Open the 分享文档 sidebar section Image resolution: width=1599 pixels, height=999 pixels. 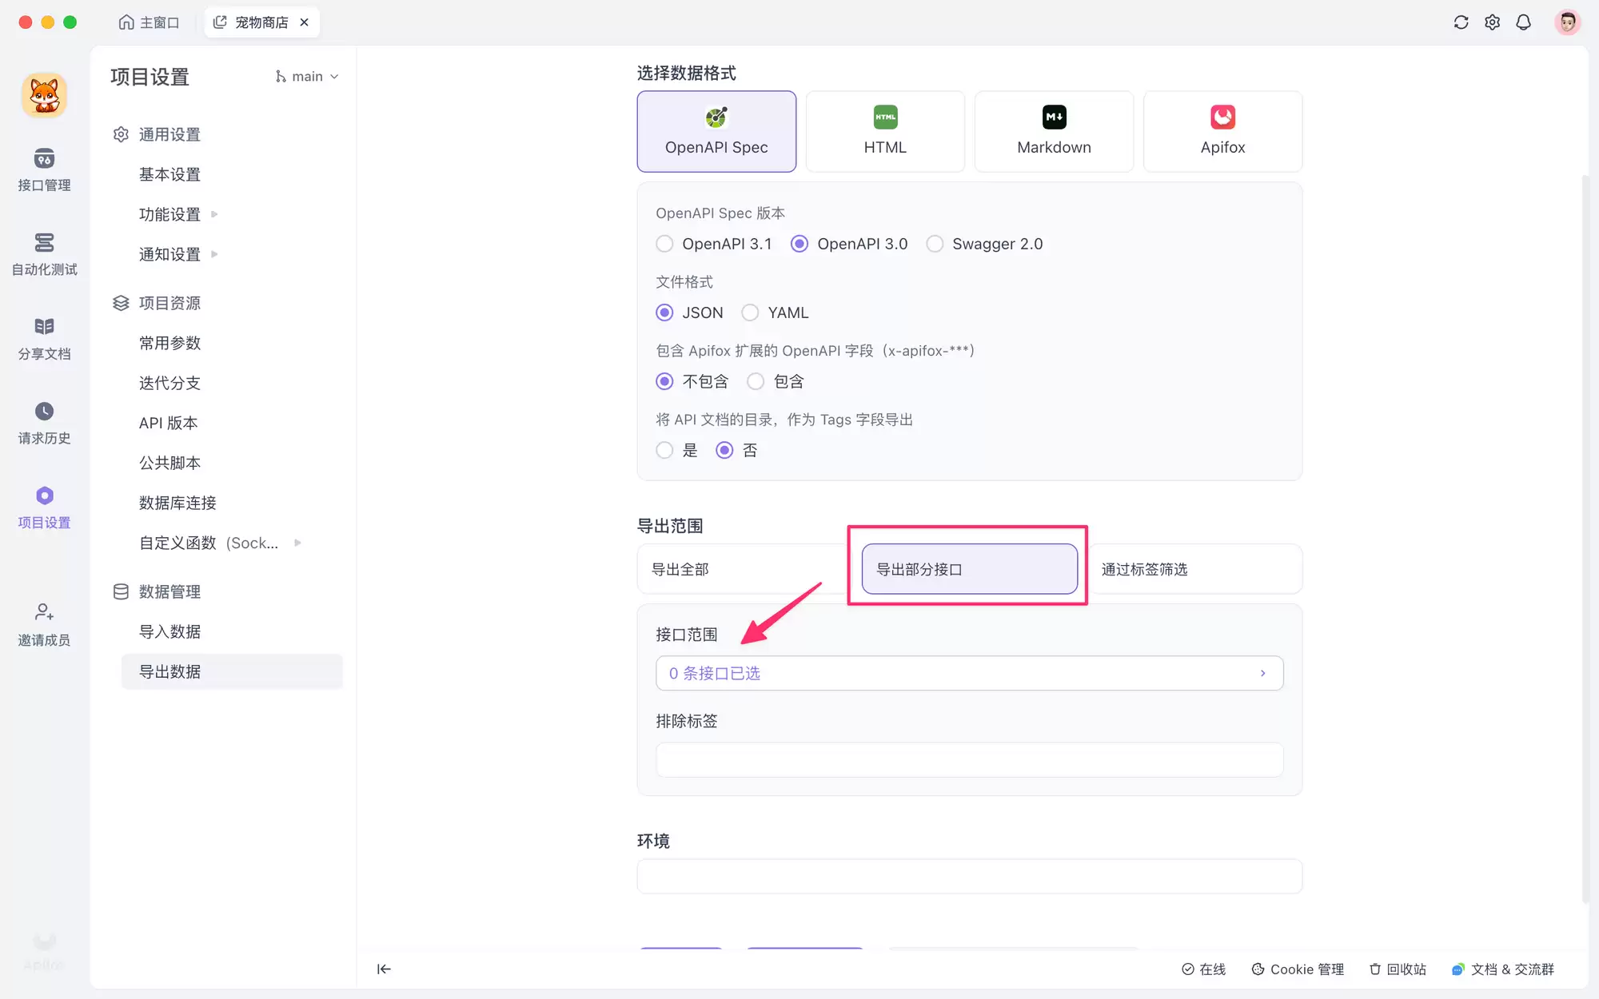pos(44,339)
